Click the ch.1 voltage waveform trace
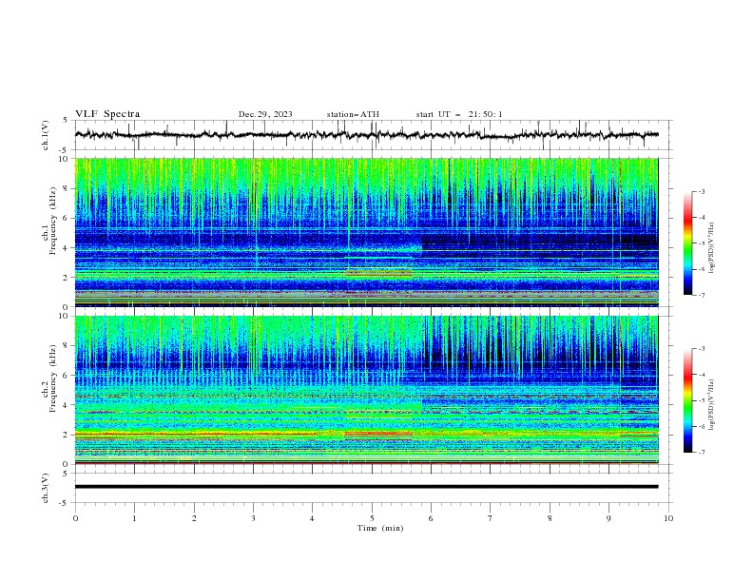Viewport: 753px width, 582px height. coord(366,135)
